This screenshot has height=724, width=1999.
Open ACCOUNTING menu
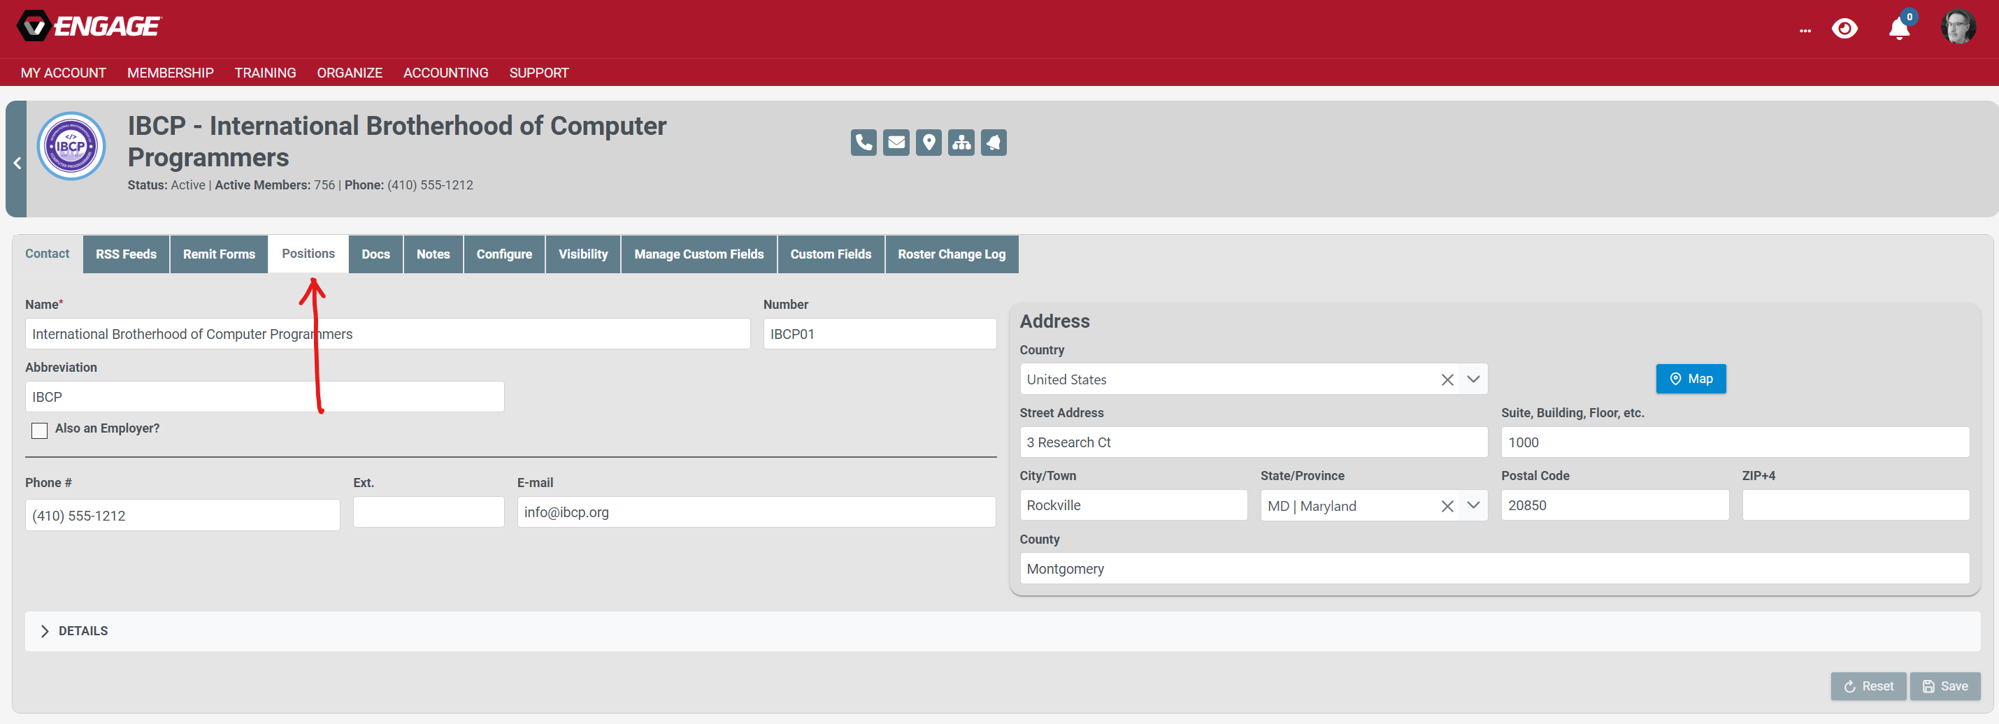[x=445, y=73]
